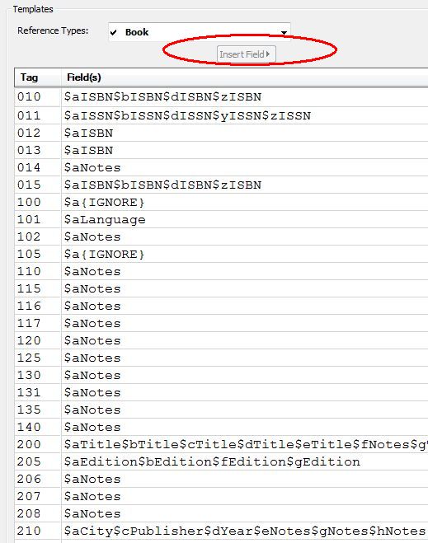Viewport: 428px width, 543px height.
Task: Select tag cell 135
Action: [x=29, y=410]
